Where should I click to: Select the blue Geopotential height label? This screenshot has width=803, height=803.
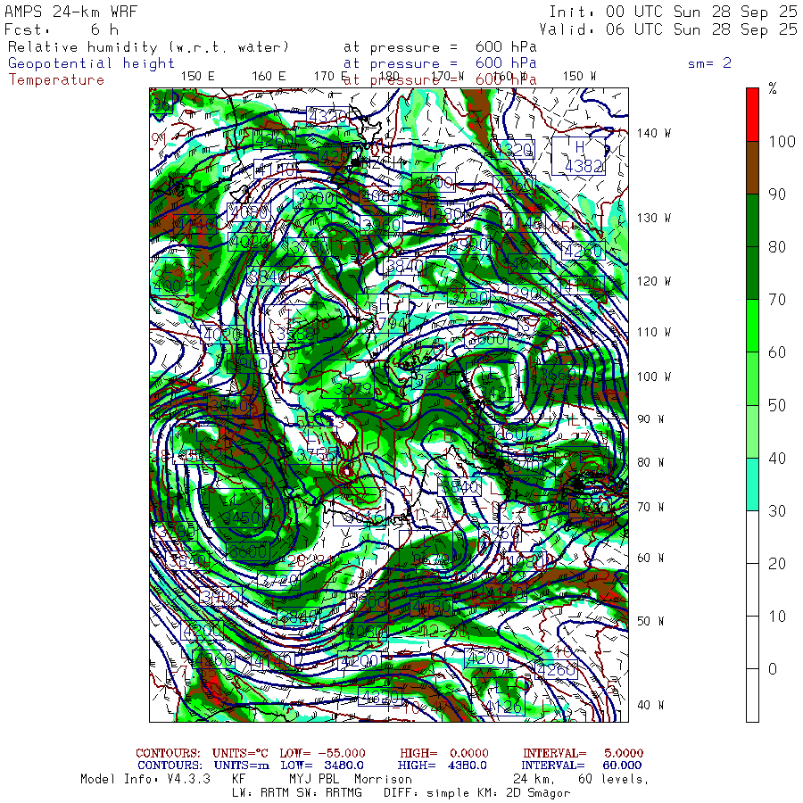click(92, 63)
